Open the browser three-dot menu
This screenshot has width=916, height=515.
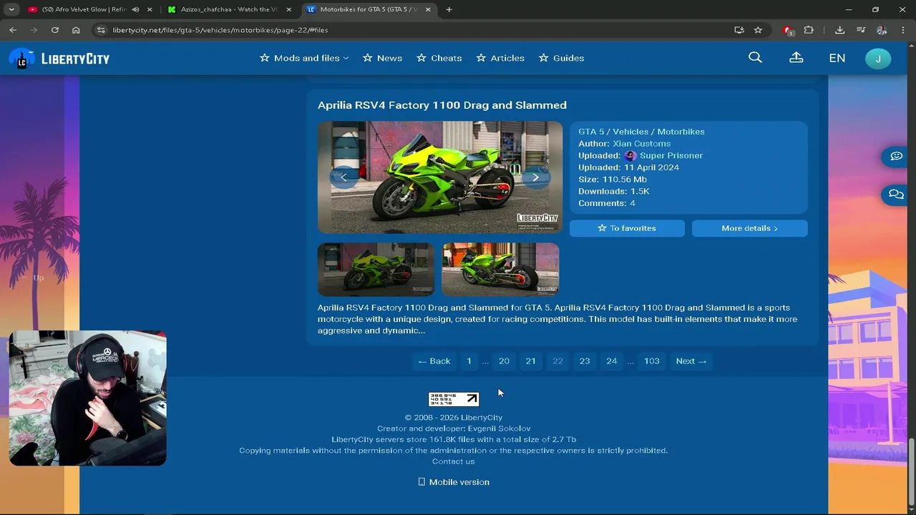(x=902, y=30)
